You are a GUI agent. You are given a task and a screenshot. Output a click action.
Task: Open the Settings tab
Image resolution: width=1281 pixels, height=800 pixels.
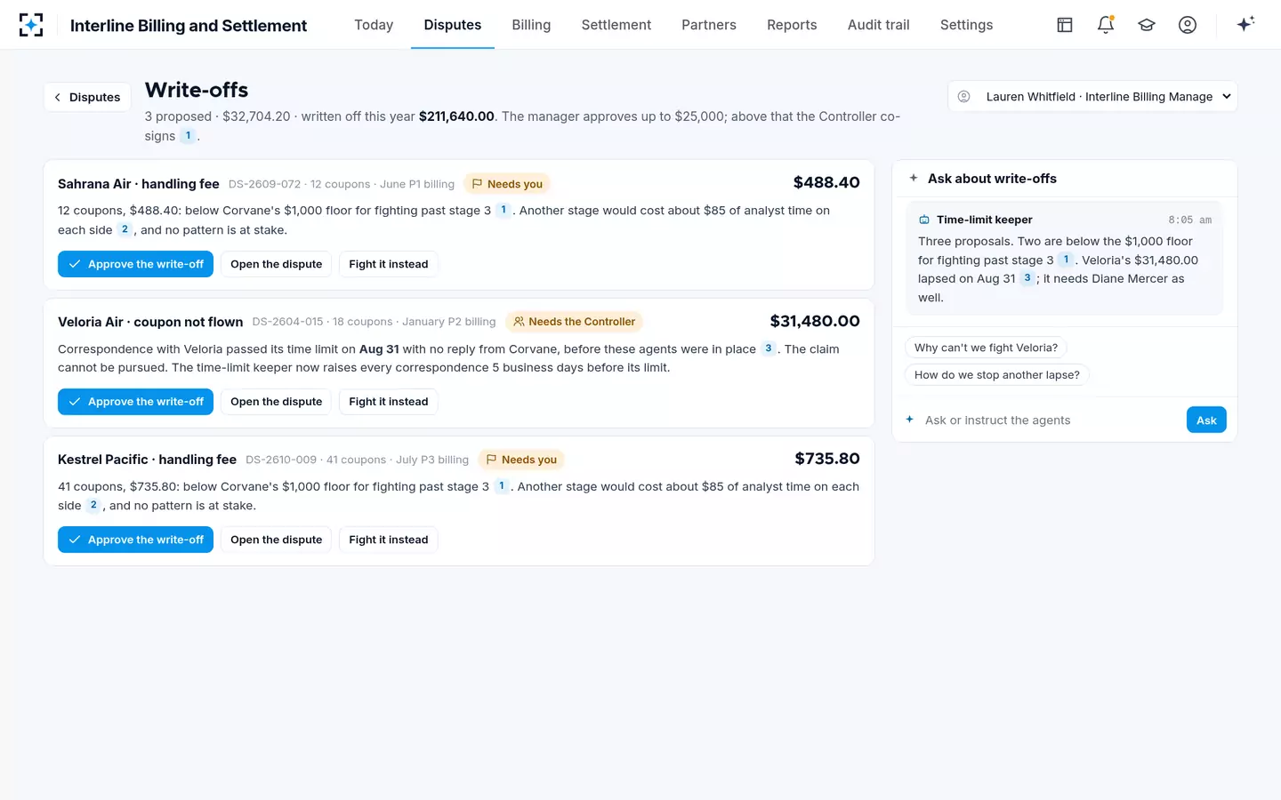pyautogui.click(x=966, y=25)
